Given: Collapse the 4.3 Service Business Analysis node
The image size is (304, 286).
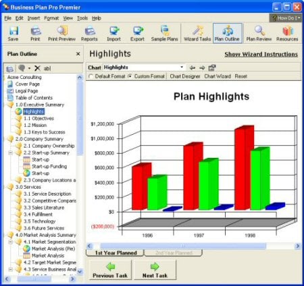Looking at the screenshot, I should pyautogui.click(x=10, y=269).
